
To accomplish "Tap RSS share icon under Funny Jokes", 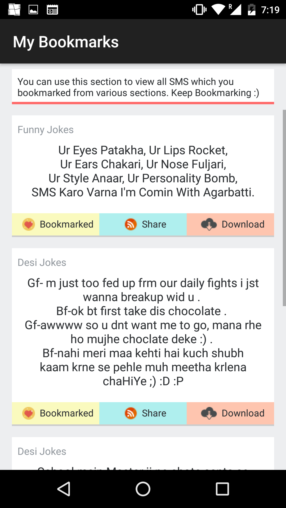I will (131, 224).
